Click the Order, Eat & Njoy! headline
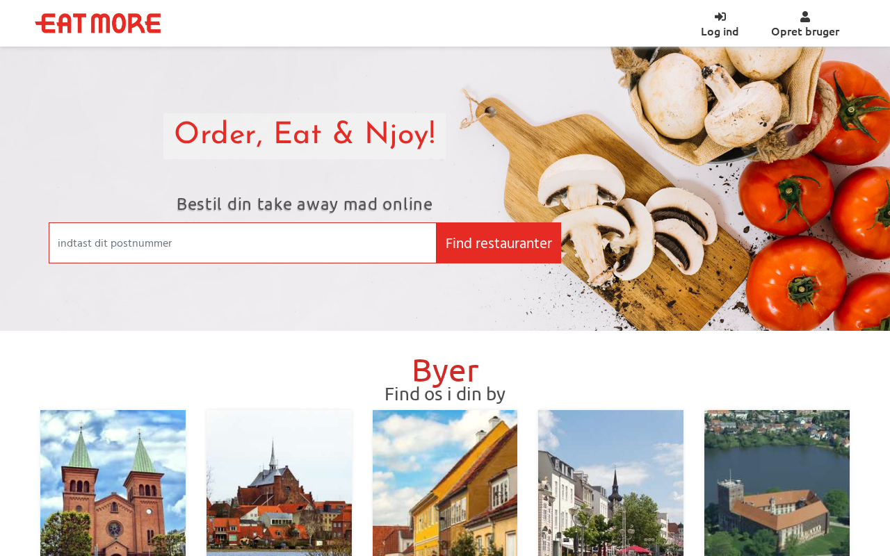The image size is (890, 556). [305, 136]
